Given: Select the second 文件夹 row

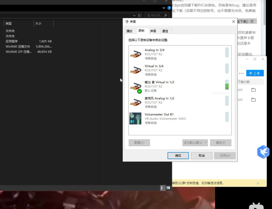Looking at the screenshot, I should [29, 36].
